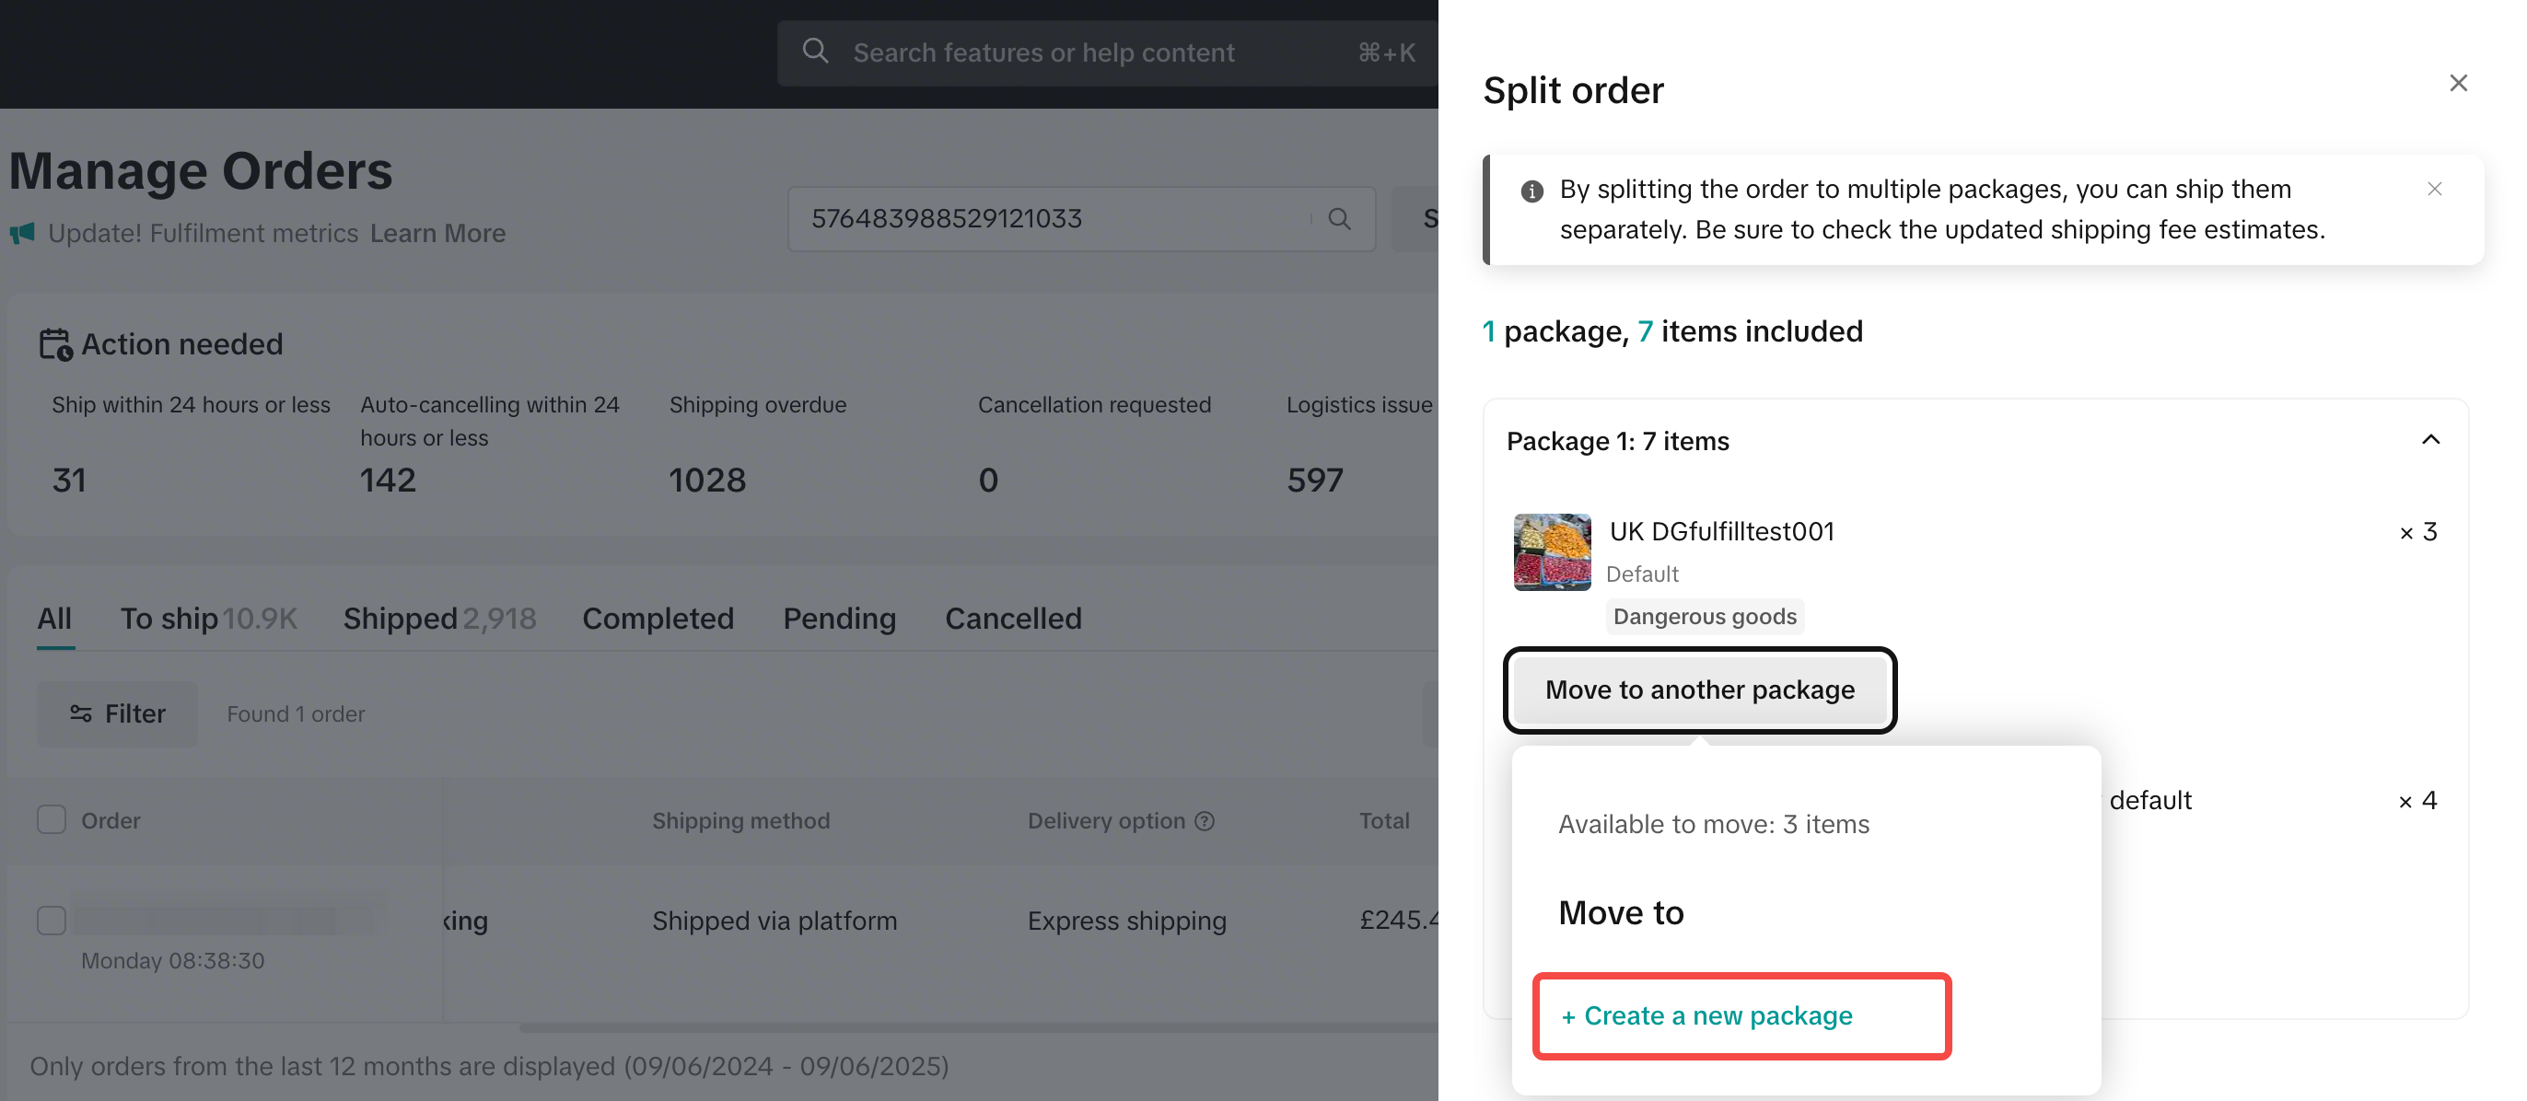Click the Filter sliders icon

pyautogui.click(x=81, y=713)
